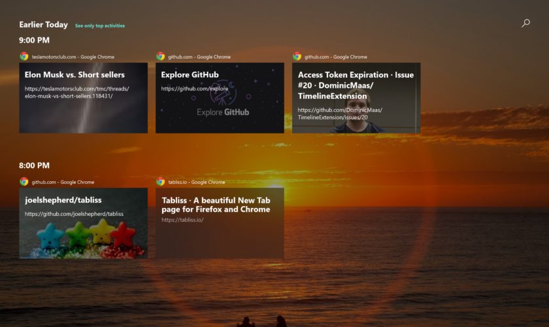This screenshot has height=327, width=549.
Task: Click the https://tabliss.io/ URL text
Action: click(x=182, y=220)
